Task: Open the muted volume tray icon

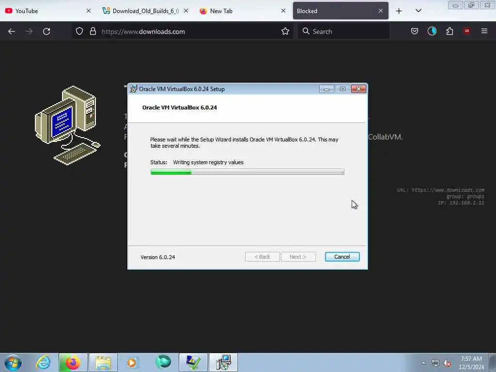Action: pos(447,363)
